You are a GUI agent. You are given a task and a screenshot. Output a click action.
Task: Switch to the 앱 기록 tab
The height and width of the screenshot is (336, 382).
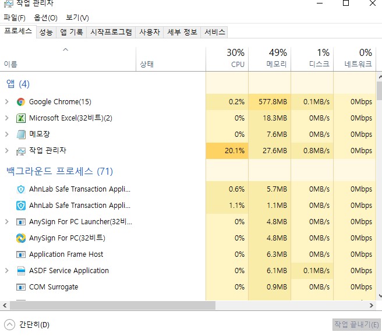click(72, 32)
